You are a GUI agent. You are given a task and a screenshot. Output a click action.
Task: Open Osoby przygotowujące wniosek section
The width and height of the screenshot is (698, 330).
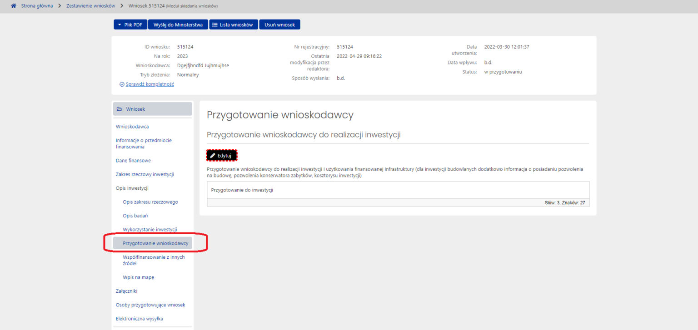[150, 305]
